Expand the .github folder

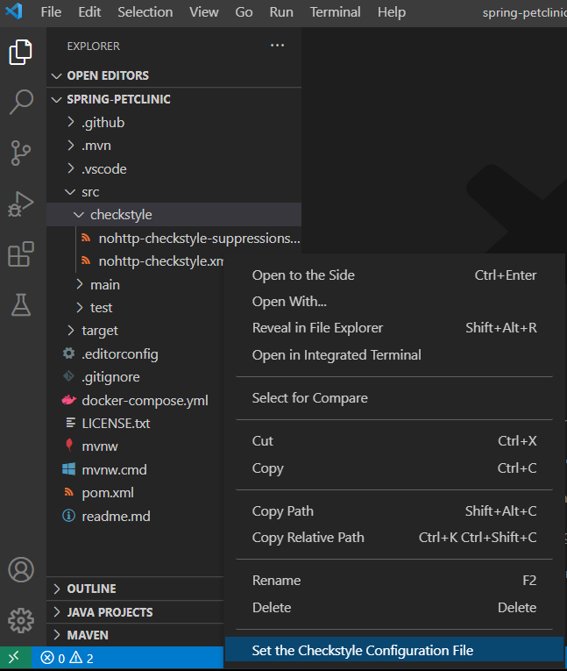103,122
